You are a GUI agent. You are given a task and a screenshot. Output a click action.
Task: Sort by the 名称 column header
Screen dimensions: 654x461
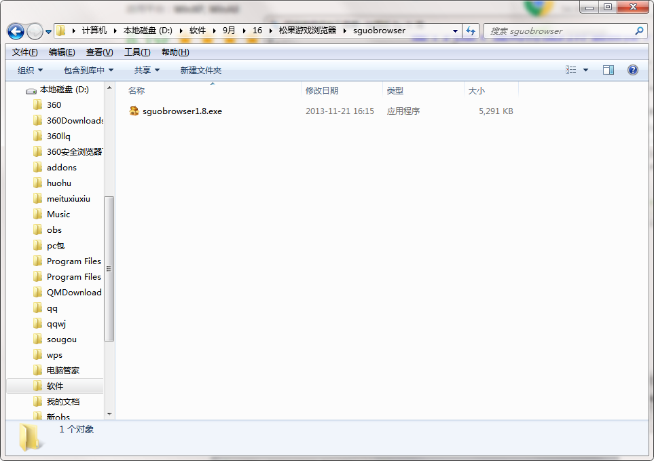[x=136, y=90]
